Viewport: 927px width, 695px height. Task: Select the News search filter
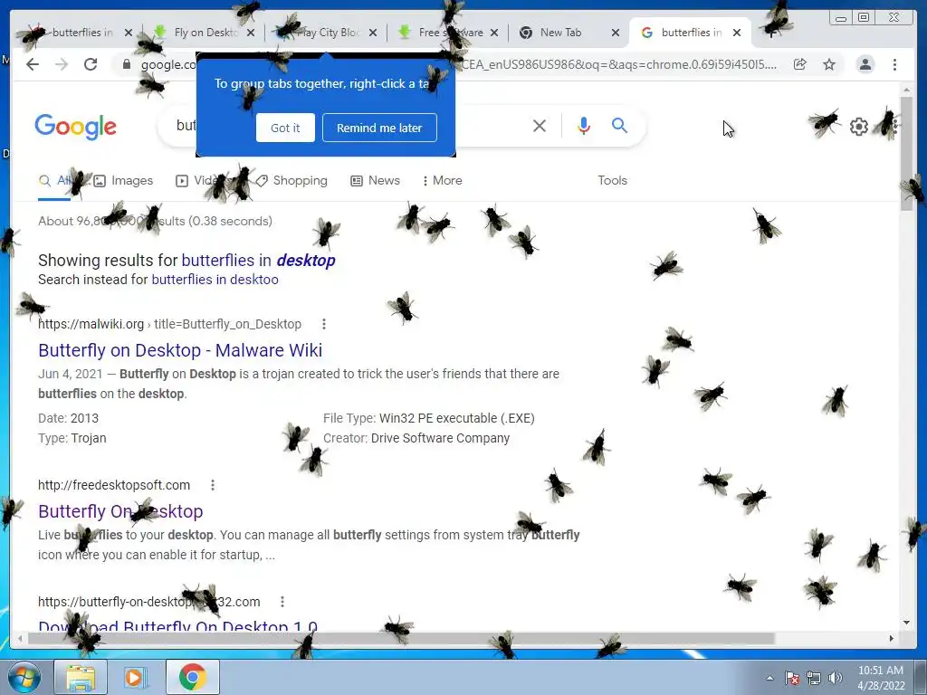point(376,180)
